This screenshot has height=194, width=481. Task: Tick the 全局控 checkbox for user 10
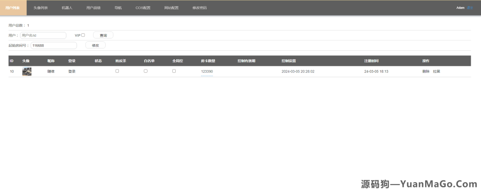tap(174, 71)
